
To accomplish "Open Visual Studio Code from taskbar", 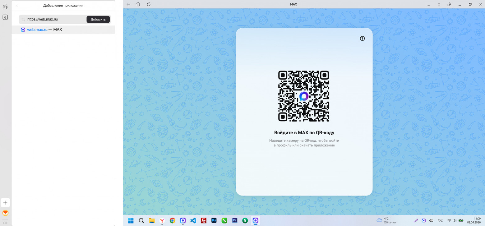I will point(193,220).
